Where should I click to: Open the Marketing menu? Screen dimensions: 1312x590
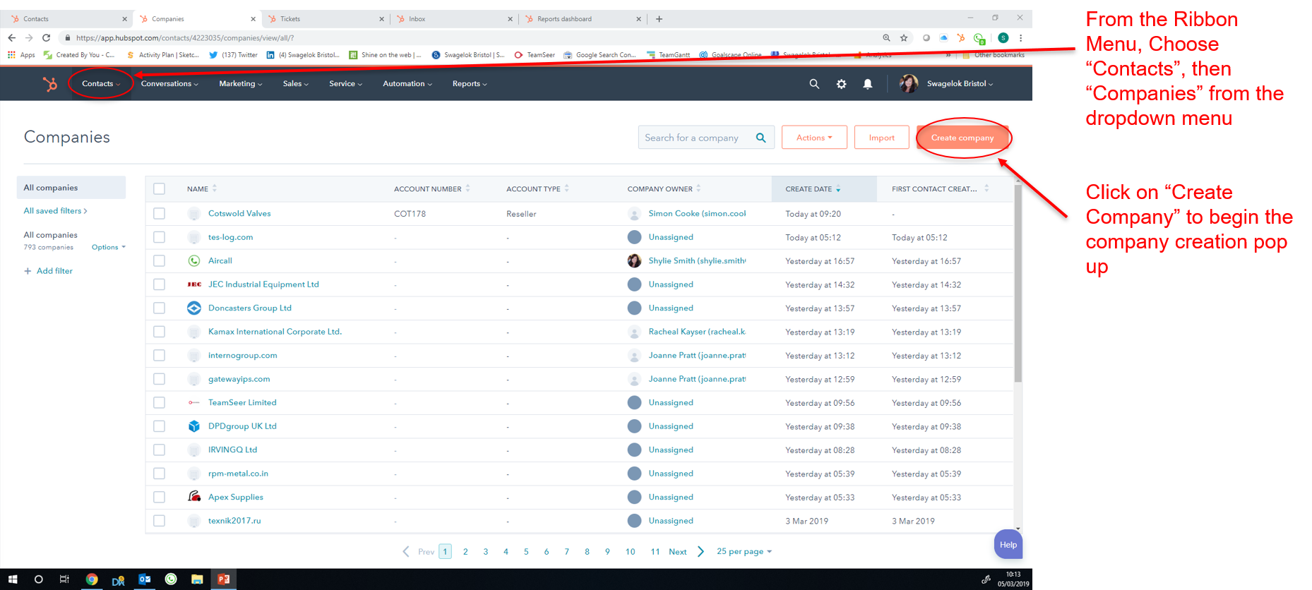click(x=241, y=84)
